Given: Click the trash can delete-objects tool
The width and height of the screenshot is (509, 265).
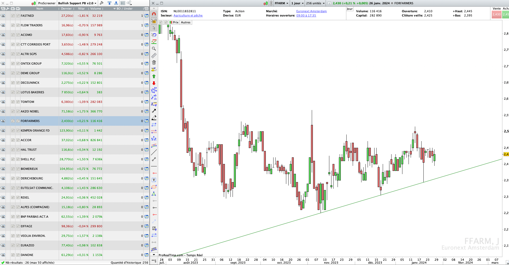Looking at the screenshot, I should coord(154,62).
